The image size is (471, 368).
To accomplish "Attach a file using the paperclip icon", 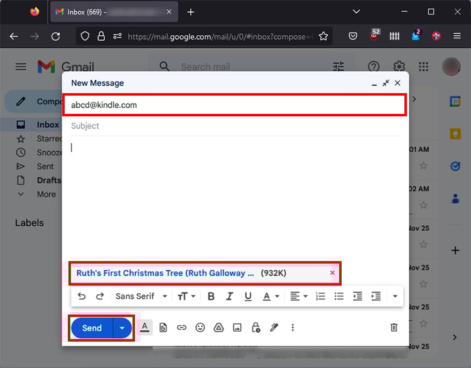I will point(163,327).
